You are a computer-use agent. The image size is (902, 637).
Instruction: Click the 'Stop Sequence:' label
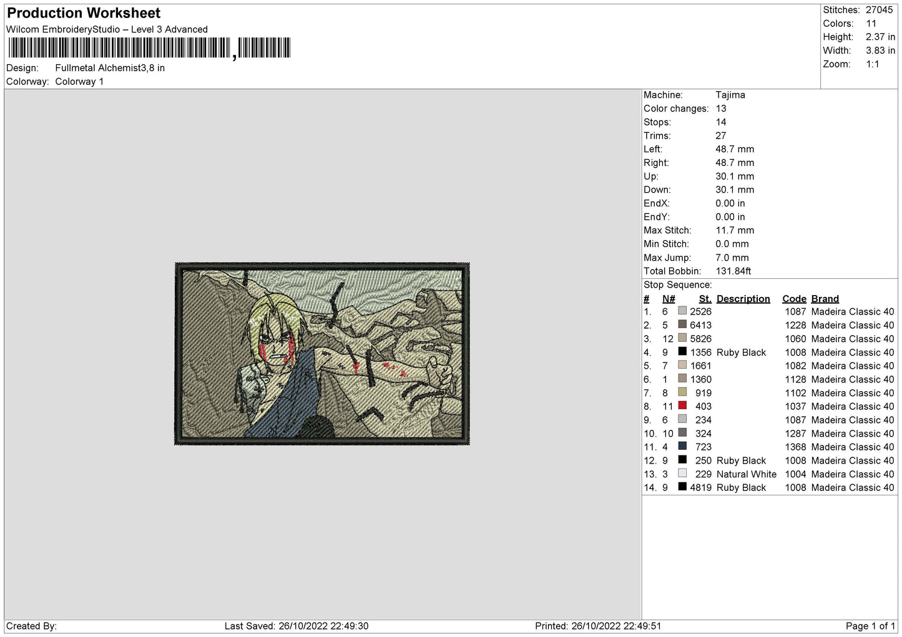677,285
